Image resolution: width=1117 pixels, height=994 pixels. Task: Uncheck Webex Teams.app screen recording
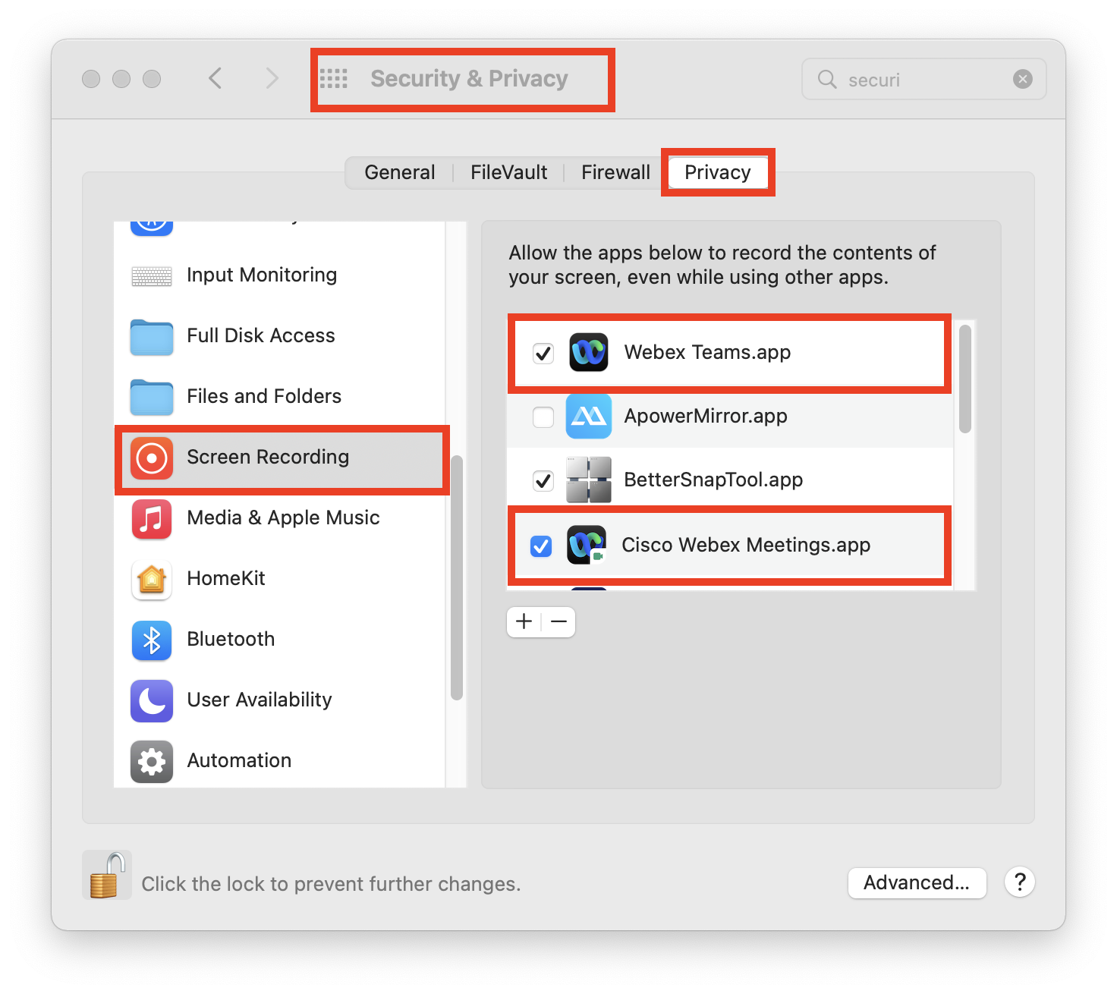[x=543, y=353]
